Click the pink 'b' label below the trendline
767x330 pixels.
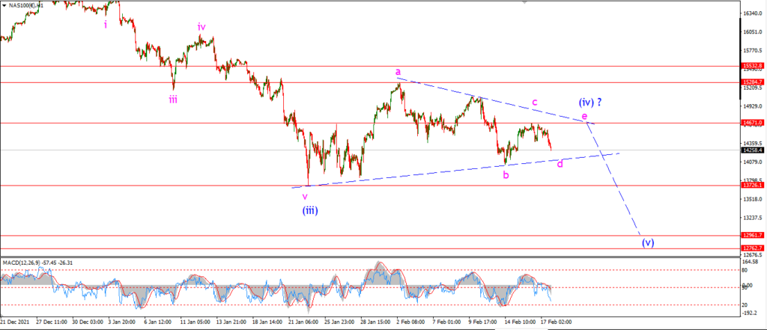[506, 175]
